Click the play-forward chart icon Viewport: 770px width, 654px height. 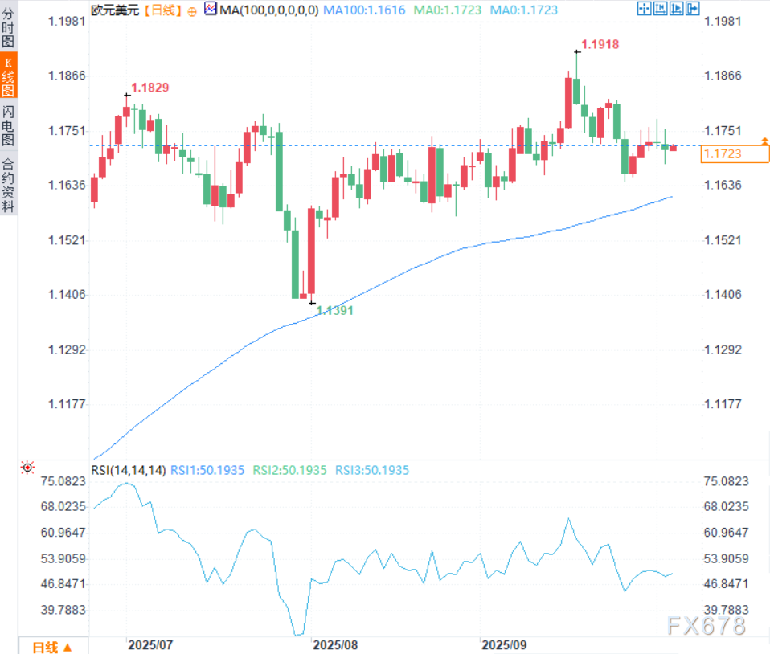click(676, 9)
